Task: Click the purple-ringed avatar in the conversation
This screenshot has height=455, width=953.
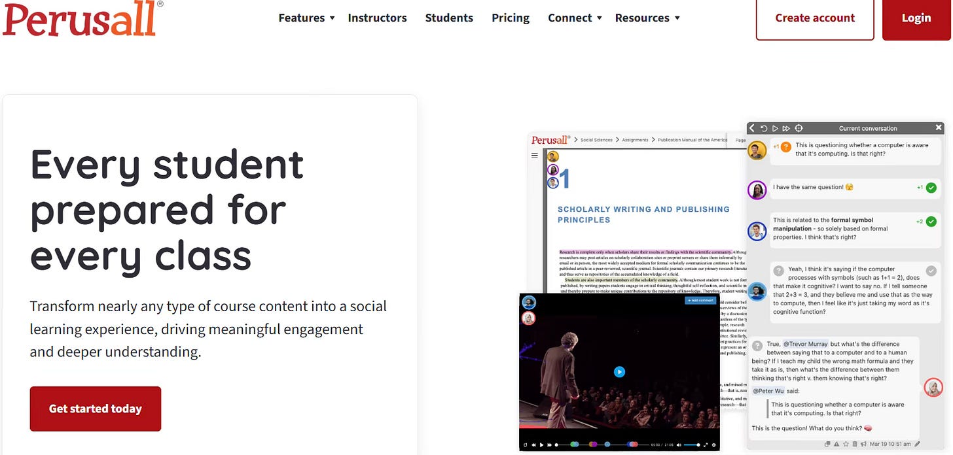Action: [757, 190]
